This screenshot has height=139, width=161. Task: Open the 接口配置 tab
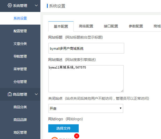[111, 26]
